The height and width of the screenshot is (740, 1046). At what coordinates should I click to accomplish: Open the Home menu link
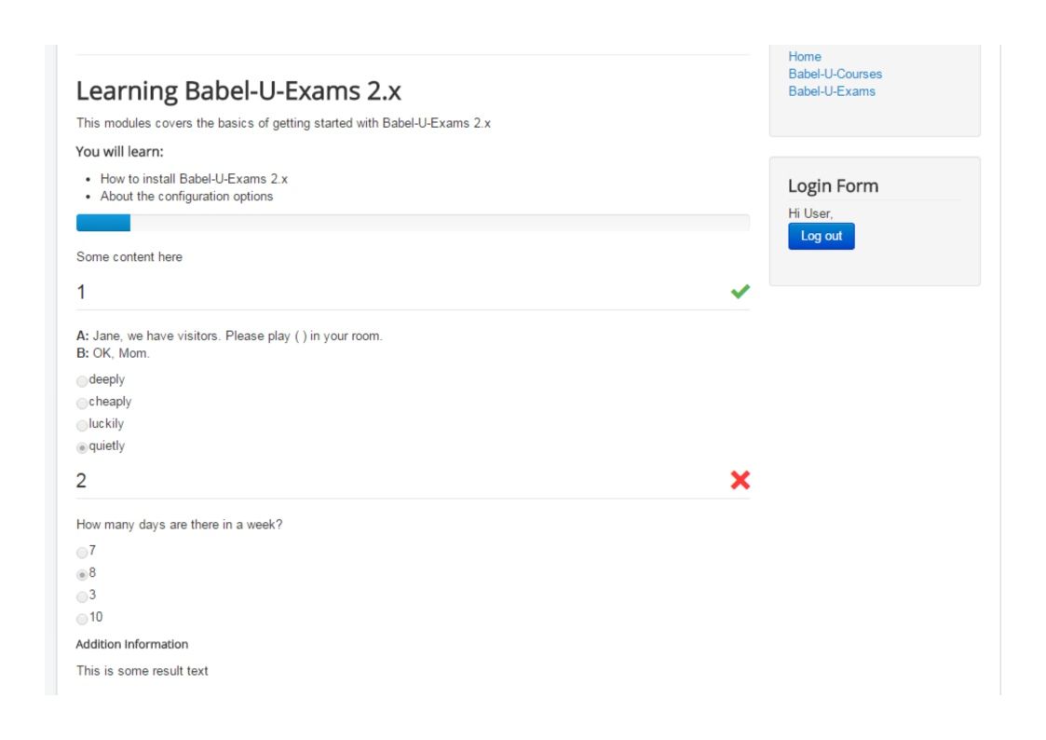tap(805, 57)
